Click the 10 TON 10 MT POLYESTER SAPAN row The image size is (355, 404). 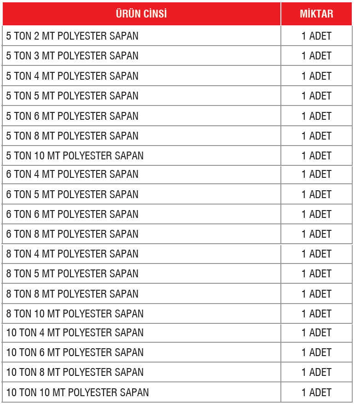pyautogui.click(x=77, y=392)
